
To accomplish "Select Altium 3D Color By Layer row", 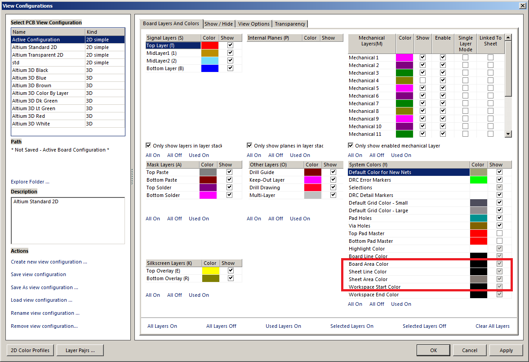I will point(68,93).
